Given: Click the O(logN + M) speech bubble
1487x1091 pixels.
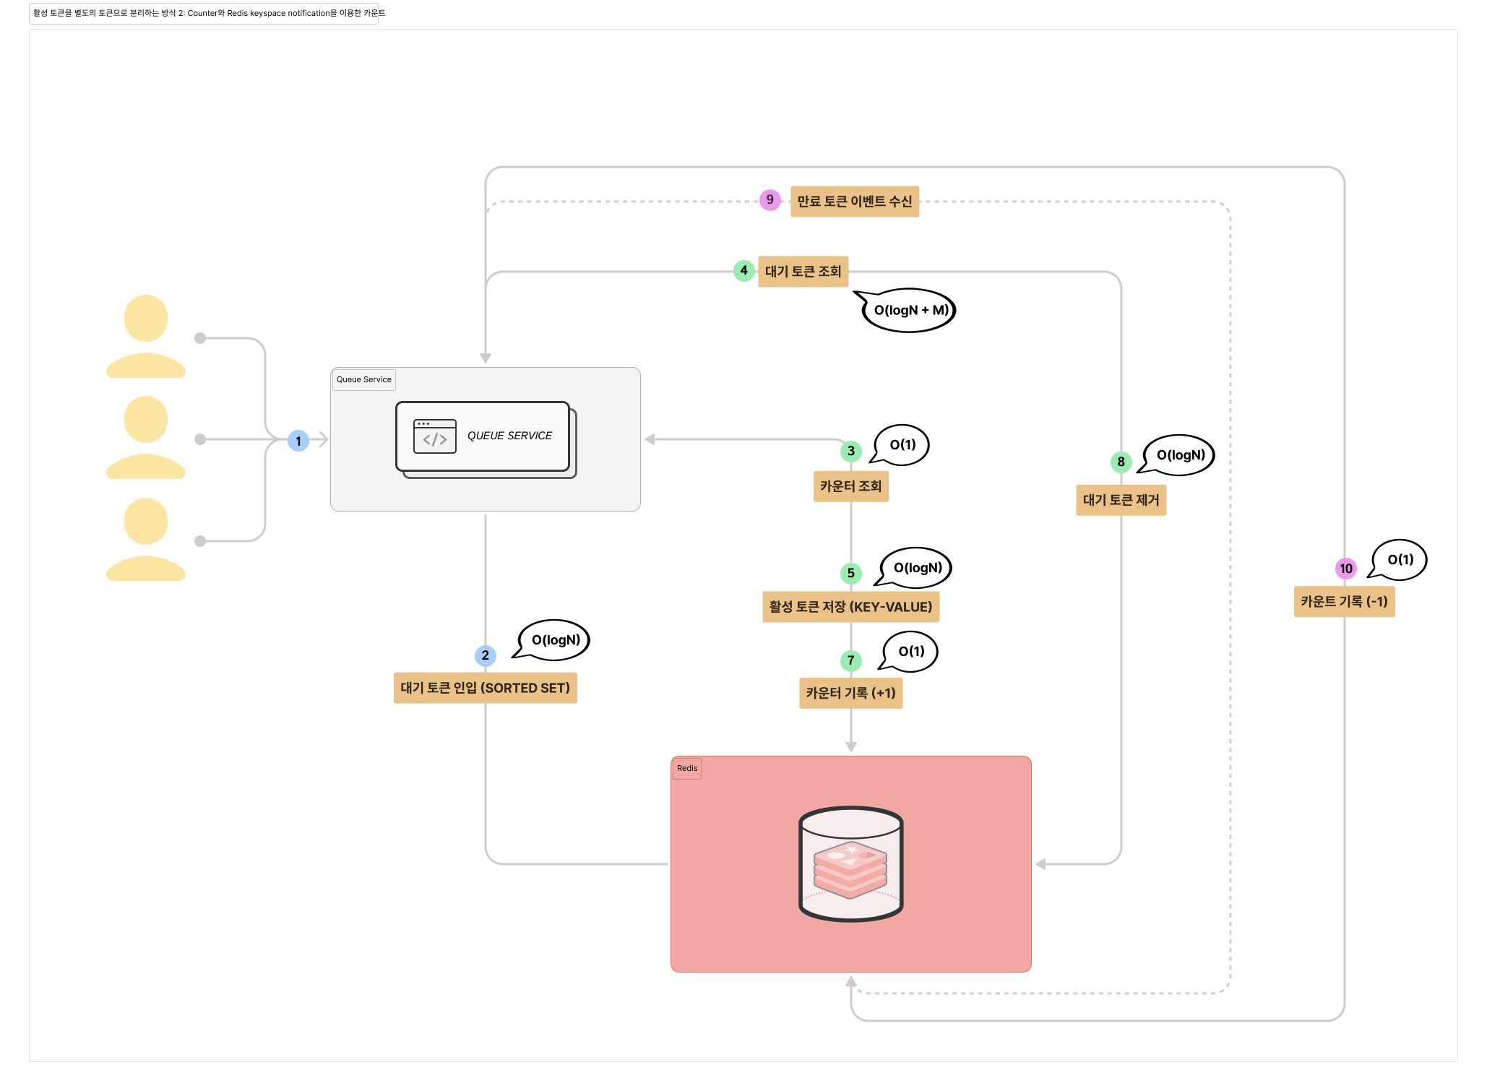Looking at the screenshot, I should [910, 311].
